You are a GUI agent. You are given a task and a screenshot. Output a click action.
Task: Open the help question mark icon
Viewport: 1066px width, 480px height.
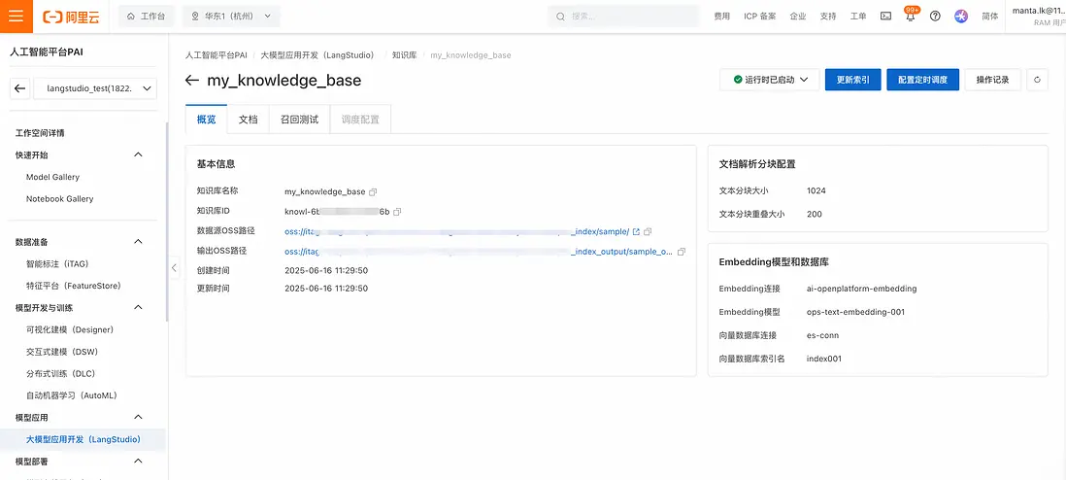[935, 17]
